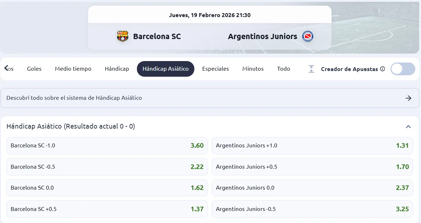Select Argentinos Juniors +1.0 at 1.31
The width and height of the screenshot is (421, 223).
click(312, 146)
